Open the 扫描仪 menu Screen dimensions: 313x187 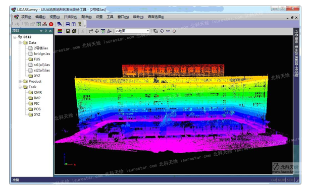coord(71,17)
